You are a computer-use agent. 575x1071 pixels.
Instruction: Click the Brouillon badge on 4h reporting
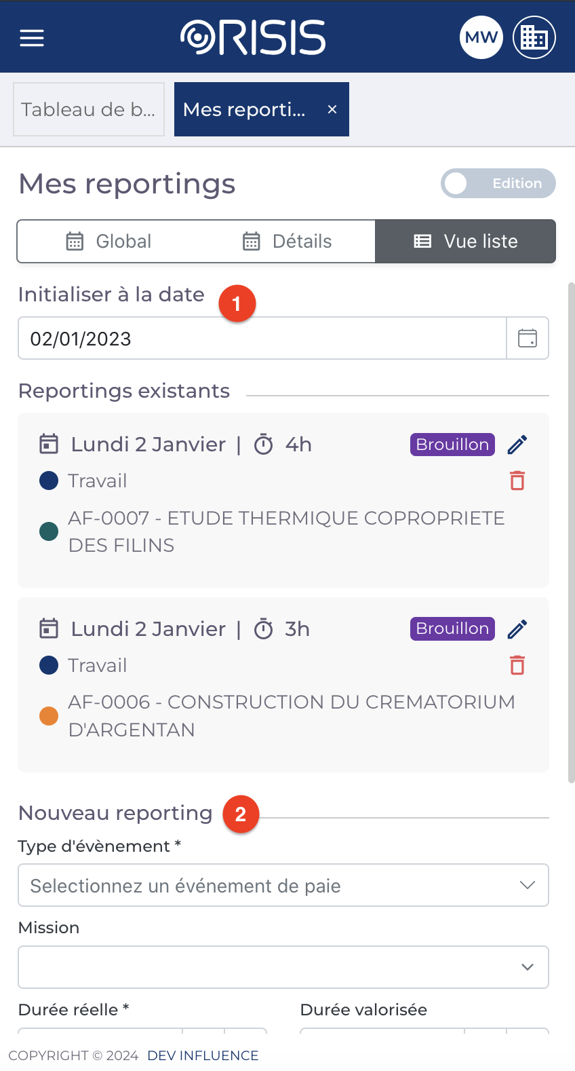tap(452, 445)
